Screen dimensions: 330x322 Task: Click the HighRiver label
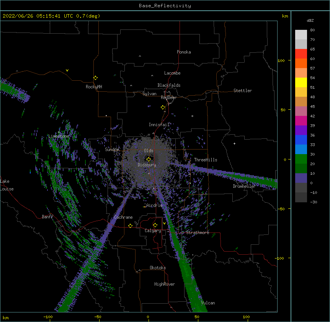click(165, 284)
